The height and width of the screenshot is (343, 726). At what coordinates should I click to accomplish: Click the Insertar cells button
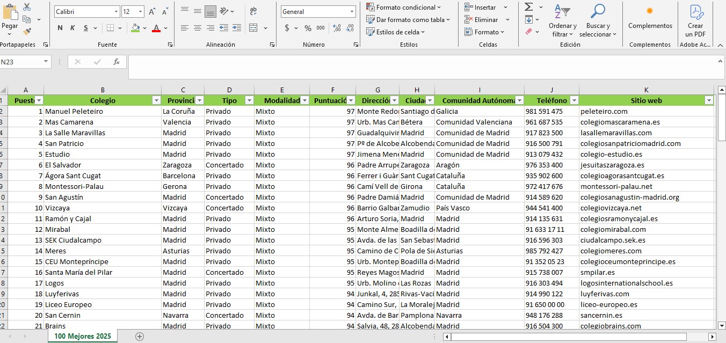(484, 8)
